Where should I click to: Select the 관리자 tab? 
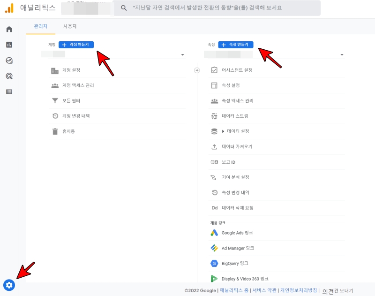[40, 27]
